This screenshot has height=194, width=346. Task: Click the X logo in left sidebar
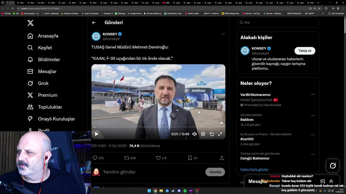tap(31, 23)
